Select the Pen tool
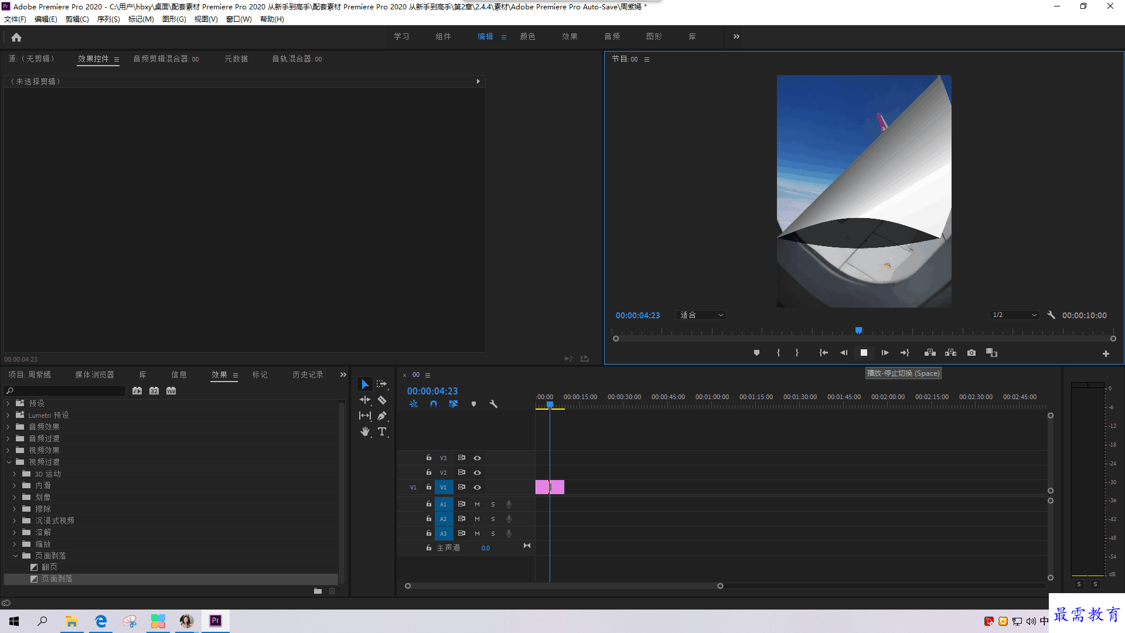The image size is (1125, 633). click(x=382, y=416)
